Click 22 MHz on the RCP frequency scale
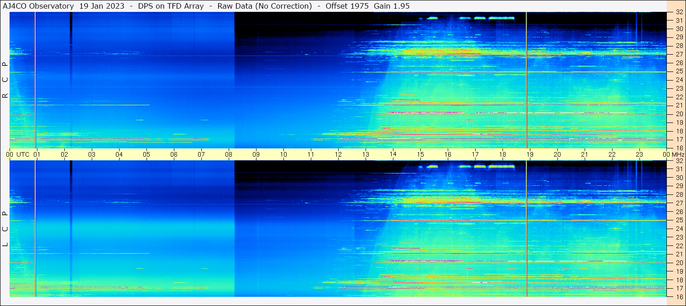 [x=679, y=97]
